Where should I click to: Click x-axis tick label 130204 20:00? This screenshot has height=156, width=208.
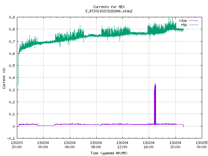click(x=175, y=145)
